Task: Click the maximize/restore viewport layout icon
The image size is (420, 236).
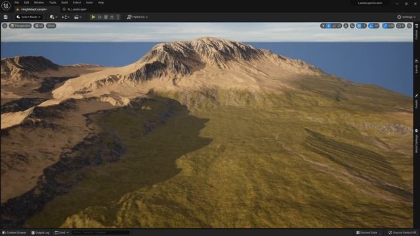Action: 409,26
